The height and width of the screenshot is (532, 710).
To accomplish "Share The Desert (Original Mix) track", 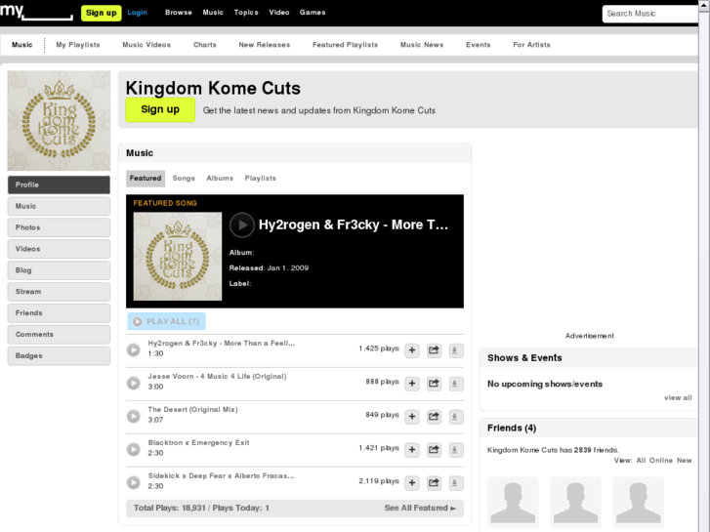I will (x=434, y=417).
